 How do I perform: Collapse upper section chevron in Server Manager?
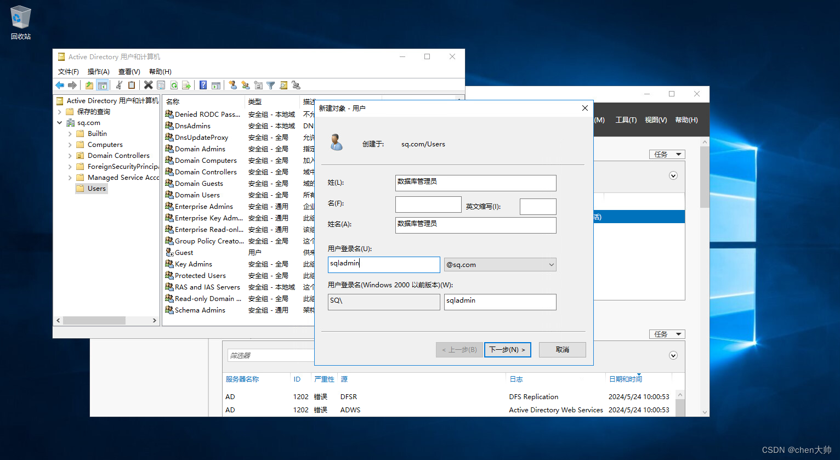673,175
